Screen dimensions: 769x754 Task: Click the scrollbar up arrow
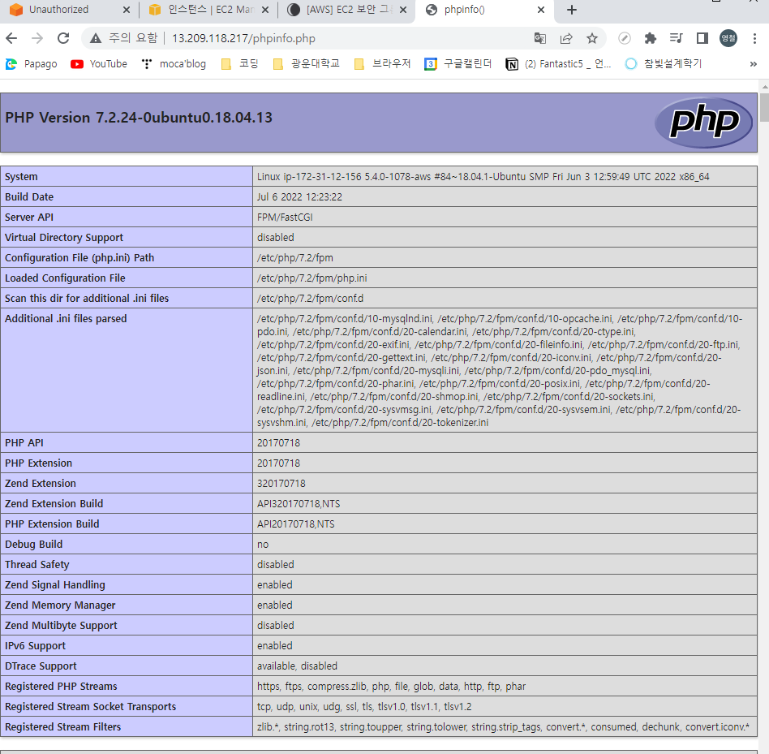pyautogui.click(x=765, y=86)
